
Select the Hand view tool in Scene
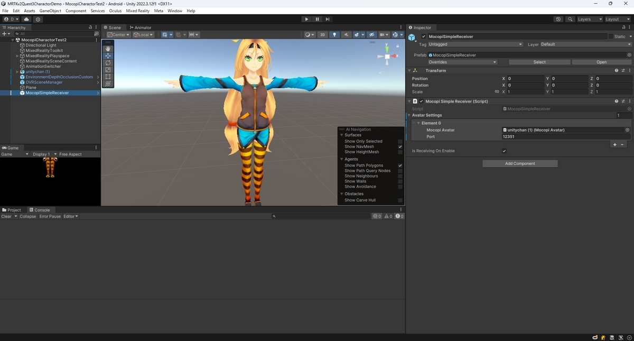(x=108, y=49)
